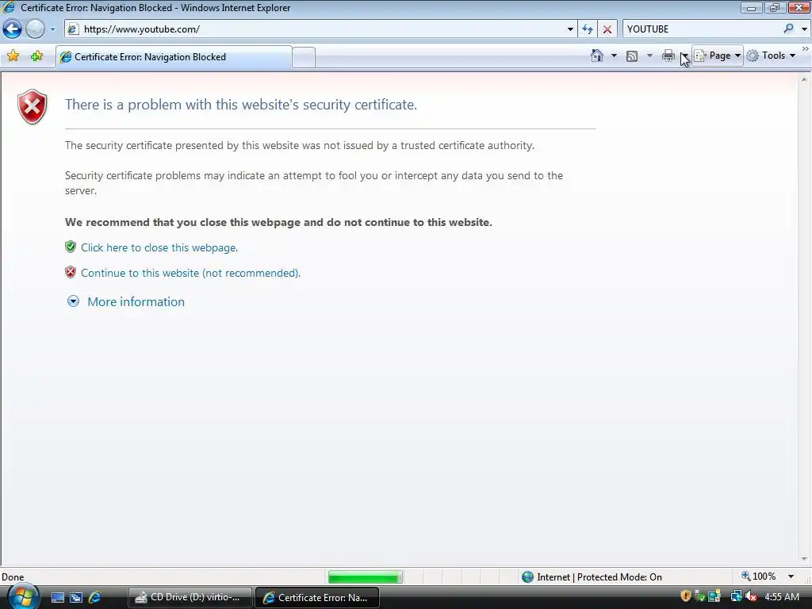Open the Tools menu

tap(771, 56)
